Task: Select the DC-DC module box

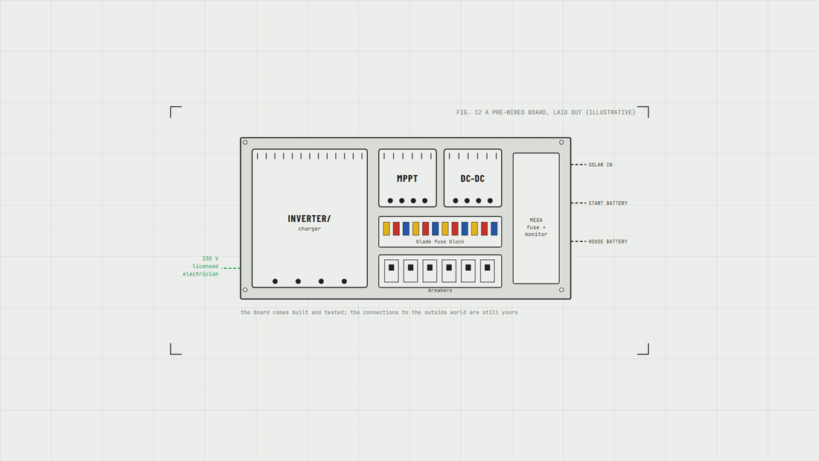Action: (x=473, y=178)
